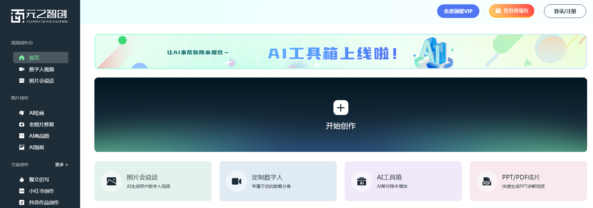The height and width of the screenshot is (208, 593).
Task: Click the 老照片修复 camera icon
Action: [22, 124]
